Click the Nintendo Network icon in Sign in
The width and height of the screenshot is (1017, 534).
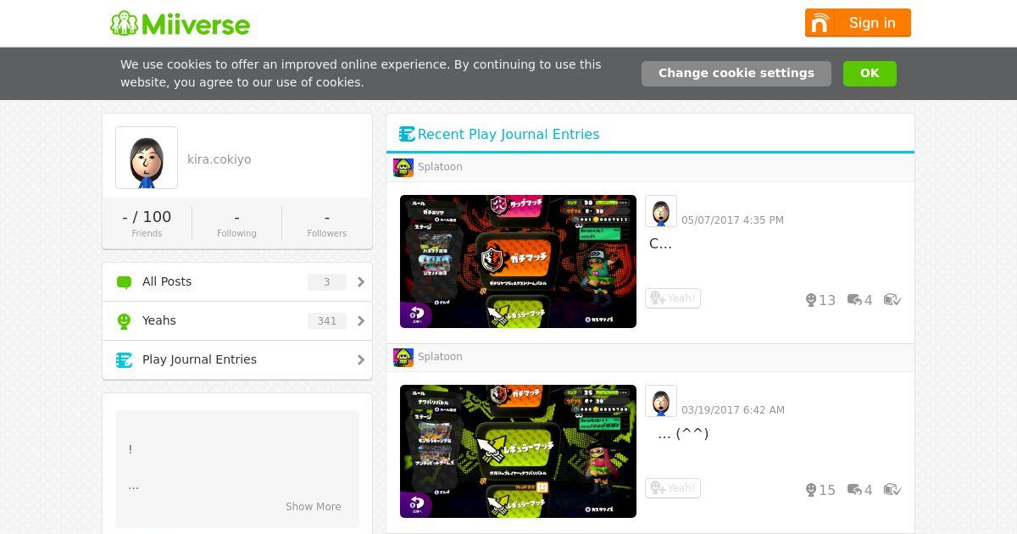coord(820,23)
